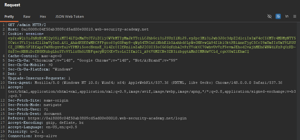Screen dimensions: 300x140
Task: Open the JSON Web Token tab
Action: (70, 17)
